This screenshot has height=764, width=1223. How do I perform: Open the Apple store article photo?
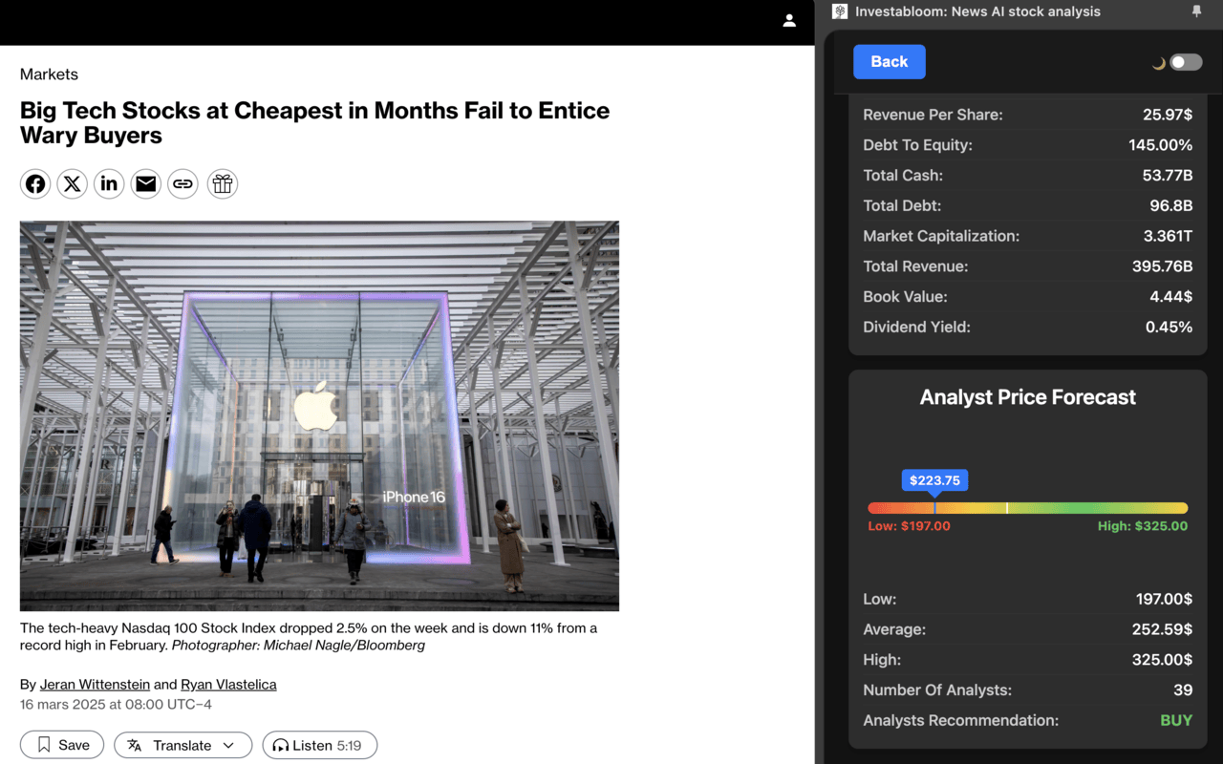tap(319, 416)
